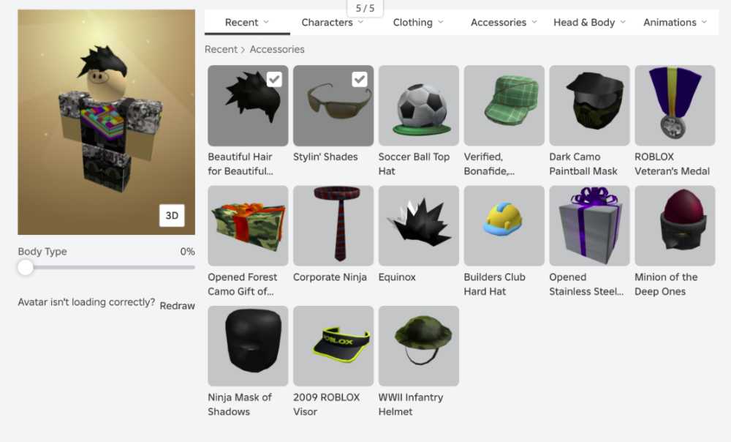This screenshot has height=442, width=731.
Task: Uncheck the Beautiful Hair equipped checkmark
Action: pos(274,79)
